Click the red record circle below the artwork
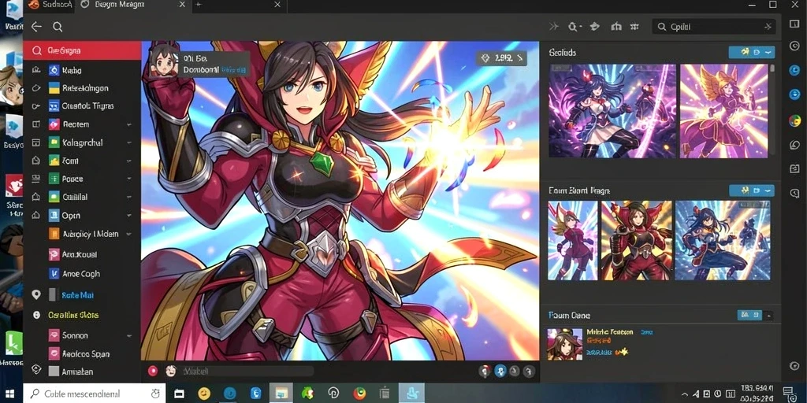This screenshot has height=403, width=807. coord(152,371)
